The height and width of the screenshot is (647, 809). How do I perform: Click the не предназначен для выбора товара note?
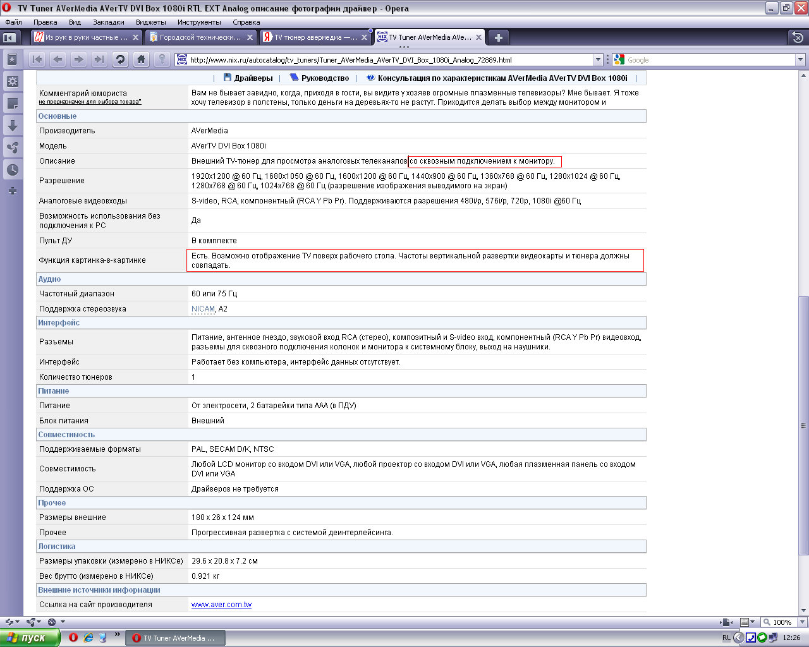(x=90, y=102)
